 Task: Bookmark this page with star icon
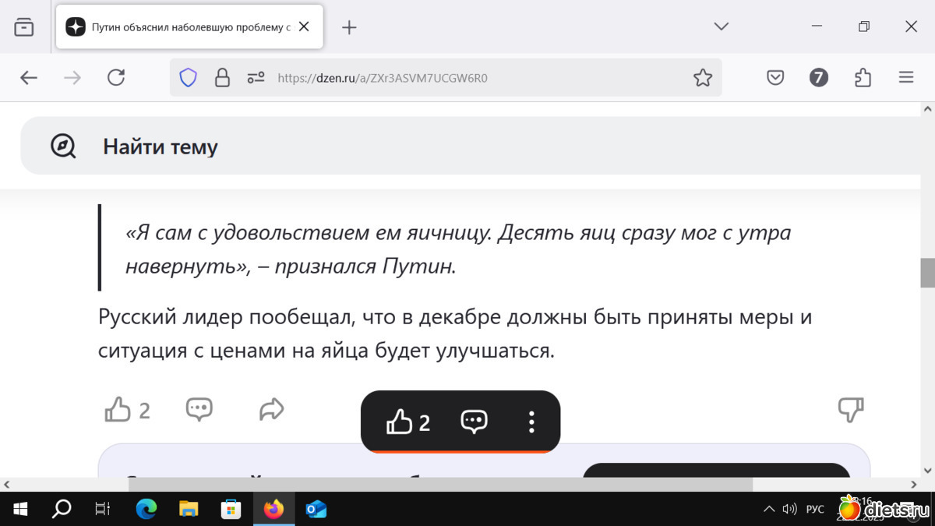tap(702, 78)
